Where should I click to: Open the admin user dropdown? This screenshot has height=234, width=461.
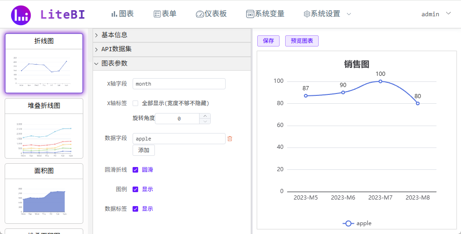[x=436, y=14]
